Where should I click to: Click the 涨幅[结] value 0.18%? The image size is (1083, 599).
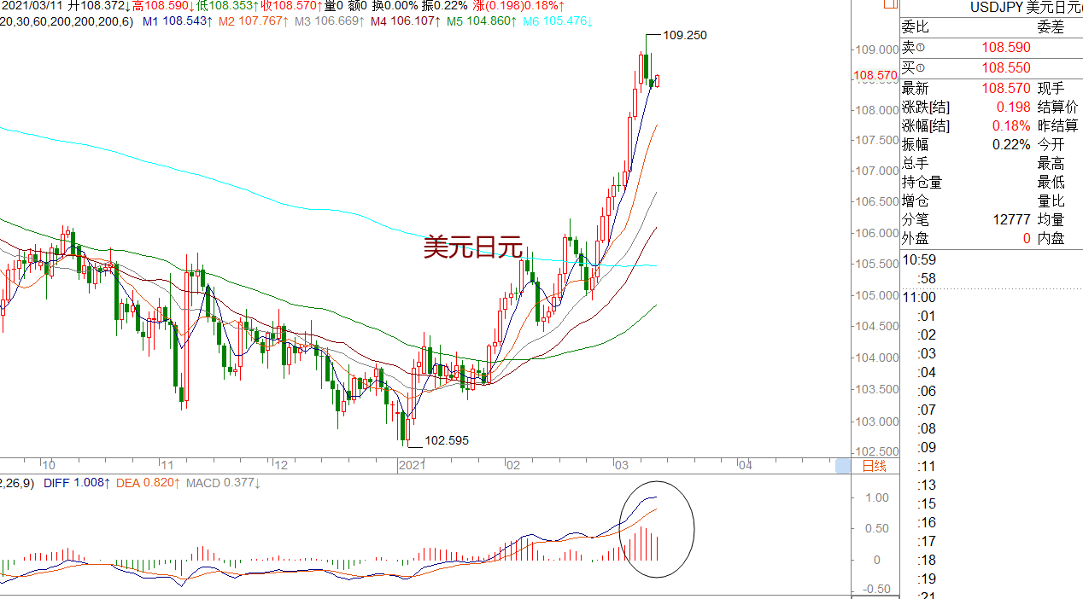1011,126
